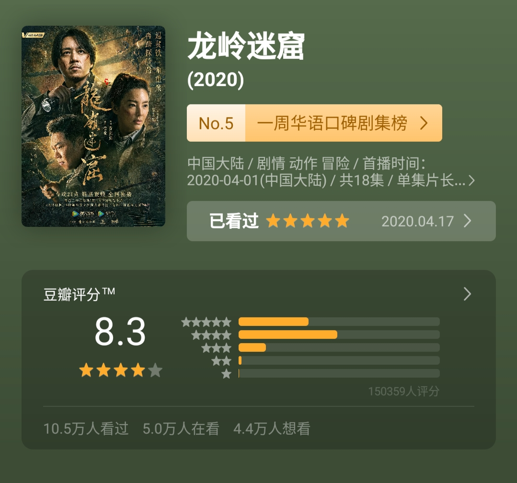This screenshot has width=517, height=483.
Task: Tap the single-star rating row icon
Action: tap(226, 373)
